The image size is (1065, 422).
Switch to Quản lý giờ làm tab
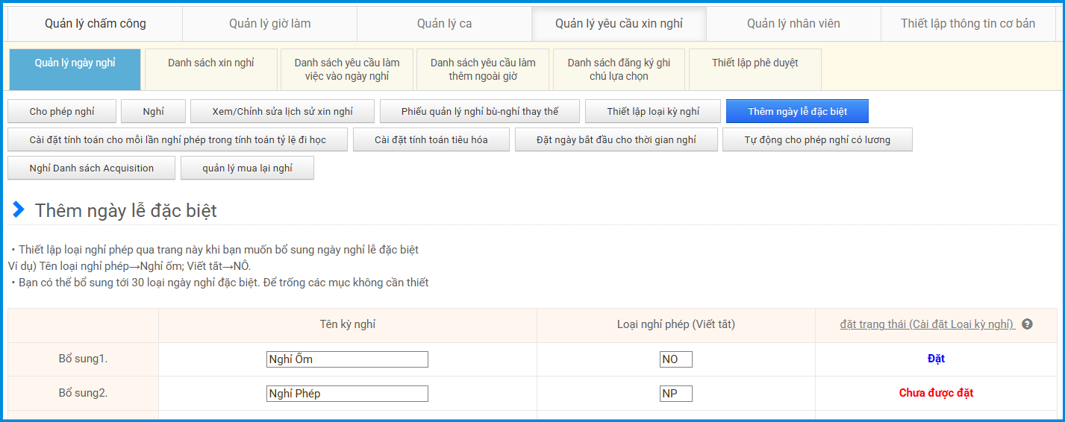(x=269, y=24)
